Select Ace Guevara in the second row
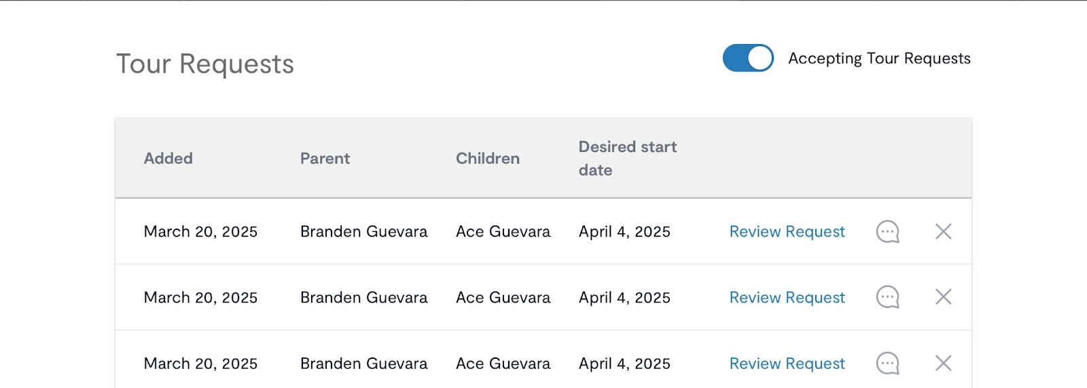This screenshot has width=1087, height=388. 503,298
